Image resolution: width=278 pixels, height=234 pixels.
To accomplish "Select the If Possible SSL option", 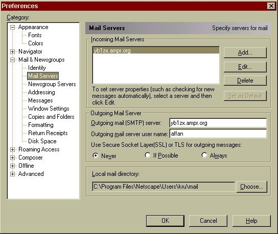I will [x=147, y=155].
